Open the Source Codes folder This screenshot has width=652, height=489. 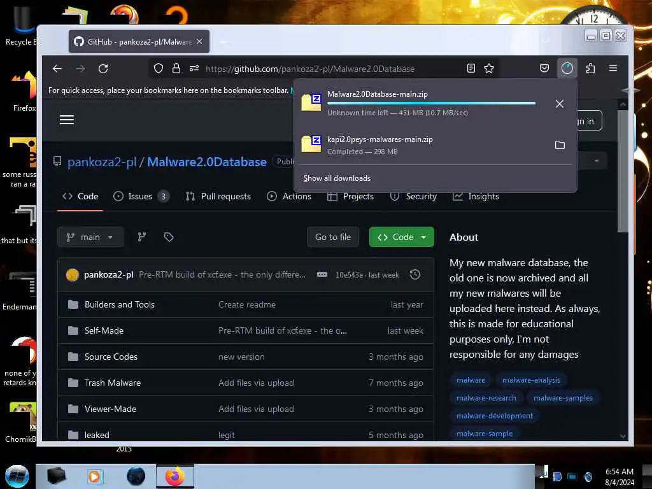click(x=111, y=357)
